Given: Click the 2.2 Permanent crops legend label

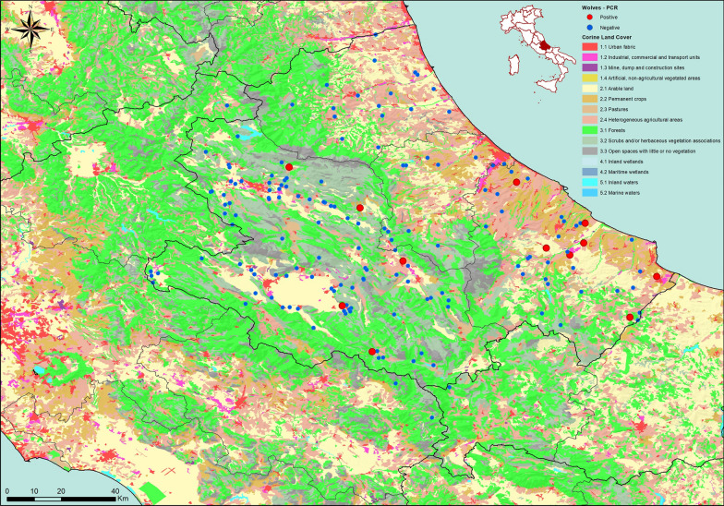Looking at the screenshot, I should 622,100.
